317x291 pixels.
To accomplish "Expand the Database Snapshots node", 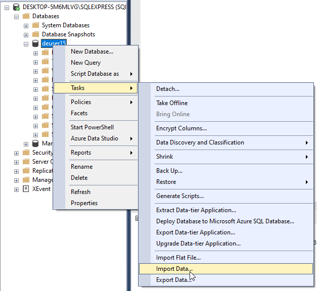I will (26, 34).
